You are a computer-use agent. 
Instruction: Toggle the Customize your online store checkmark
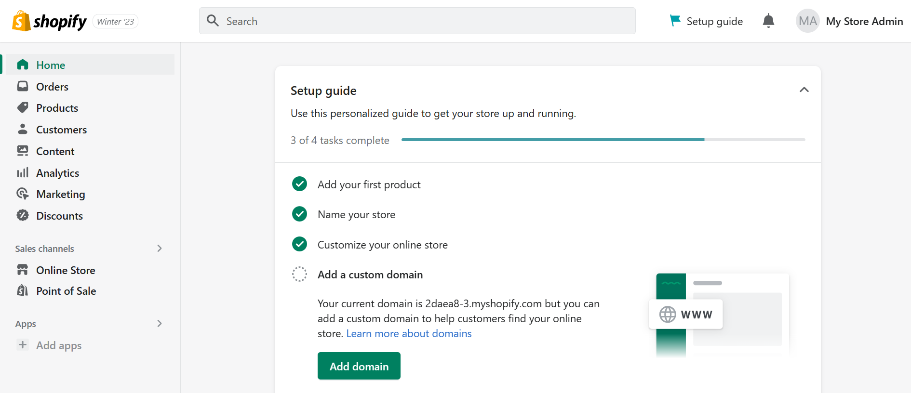(x=299, y=244)
